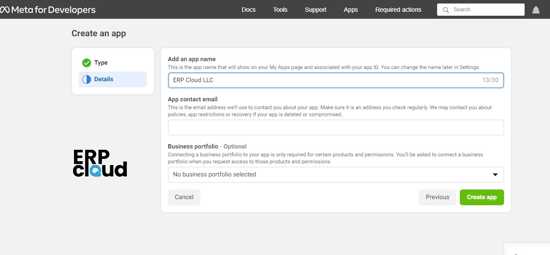Click the App contact email field
Image resolution: width=550 pixels, height=255 pixels.
tap(336, 127)
